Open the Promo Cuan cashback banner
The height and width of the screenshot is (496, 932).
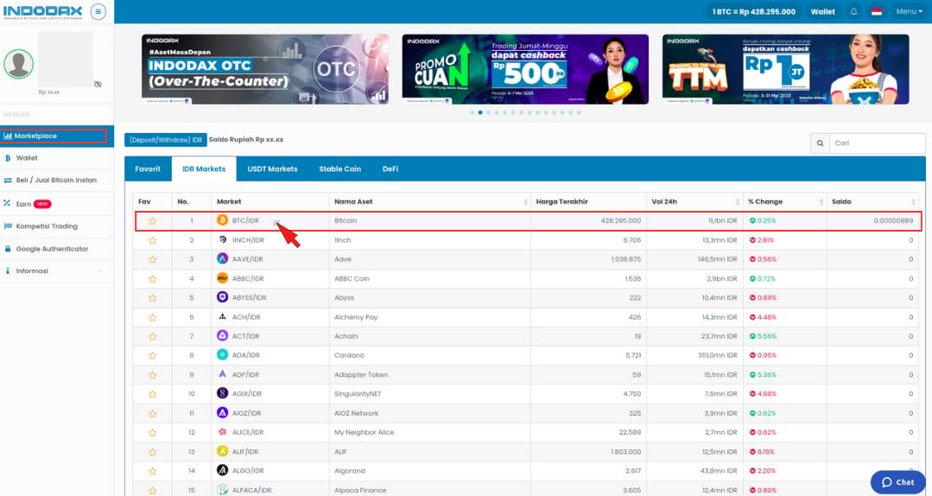[525, 69]
